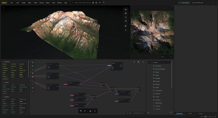The height and width of the screenshot is (118, 218).
Task: Click the red house icon in graph side toolbar
Action: (x=33, y=88)
